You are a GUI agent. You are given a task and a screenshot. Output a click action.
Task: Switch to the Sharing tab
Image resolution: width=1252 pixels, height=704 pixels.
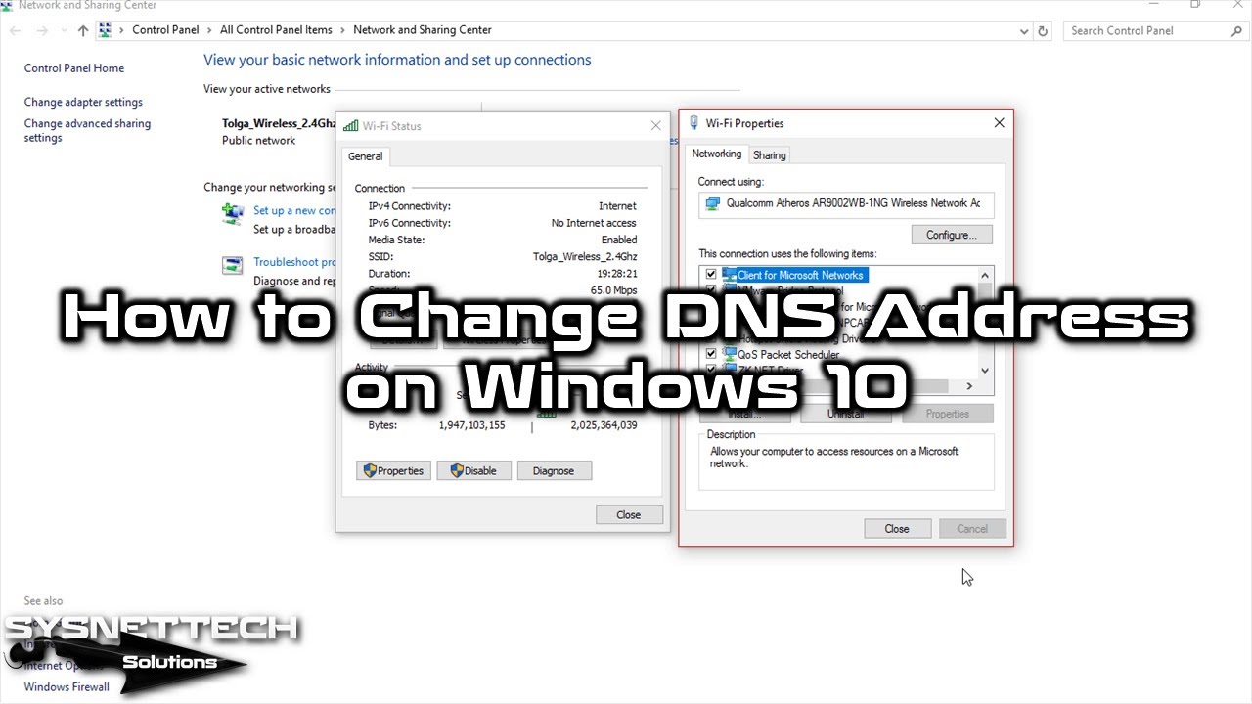coord(770,155)
